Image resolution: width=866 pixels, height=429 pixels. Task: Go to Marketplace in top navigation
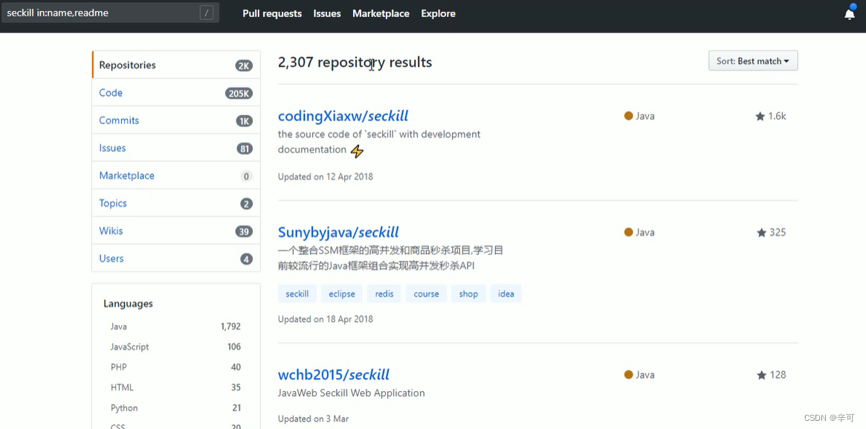(381, 13)
